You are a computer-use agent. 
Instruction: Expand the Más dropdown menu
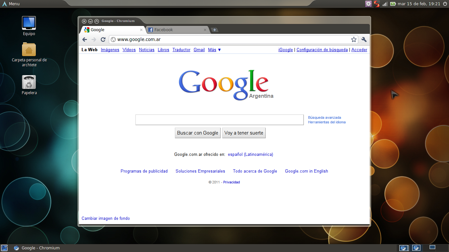click(215, 50)
